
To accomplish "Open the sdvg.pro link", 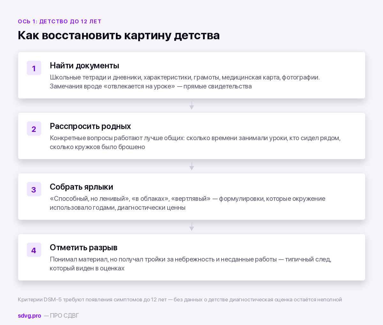I will pyautogui.click(x=29, y=315).
